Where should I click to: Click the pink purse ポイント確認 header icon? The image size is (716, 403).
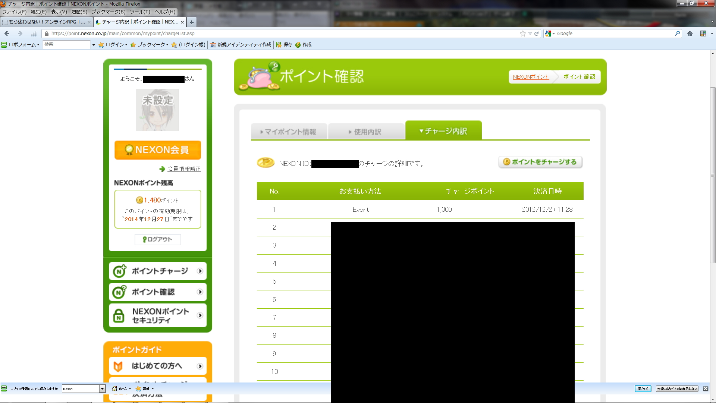click(x=260, y=76)
